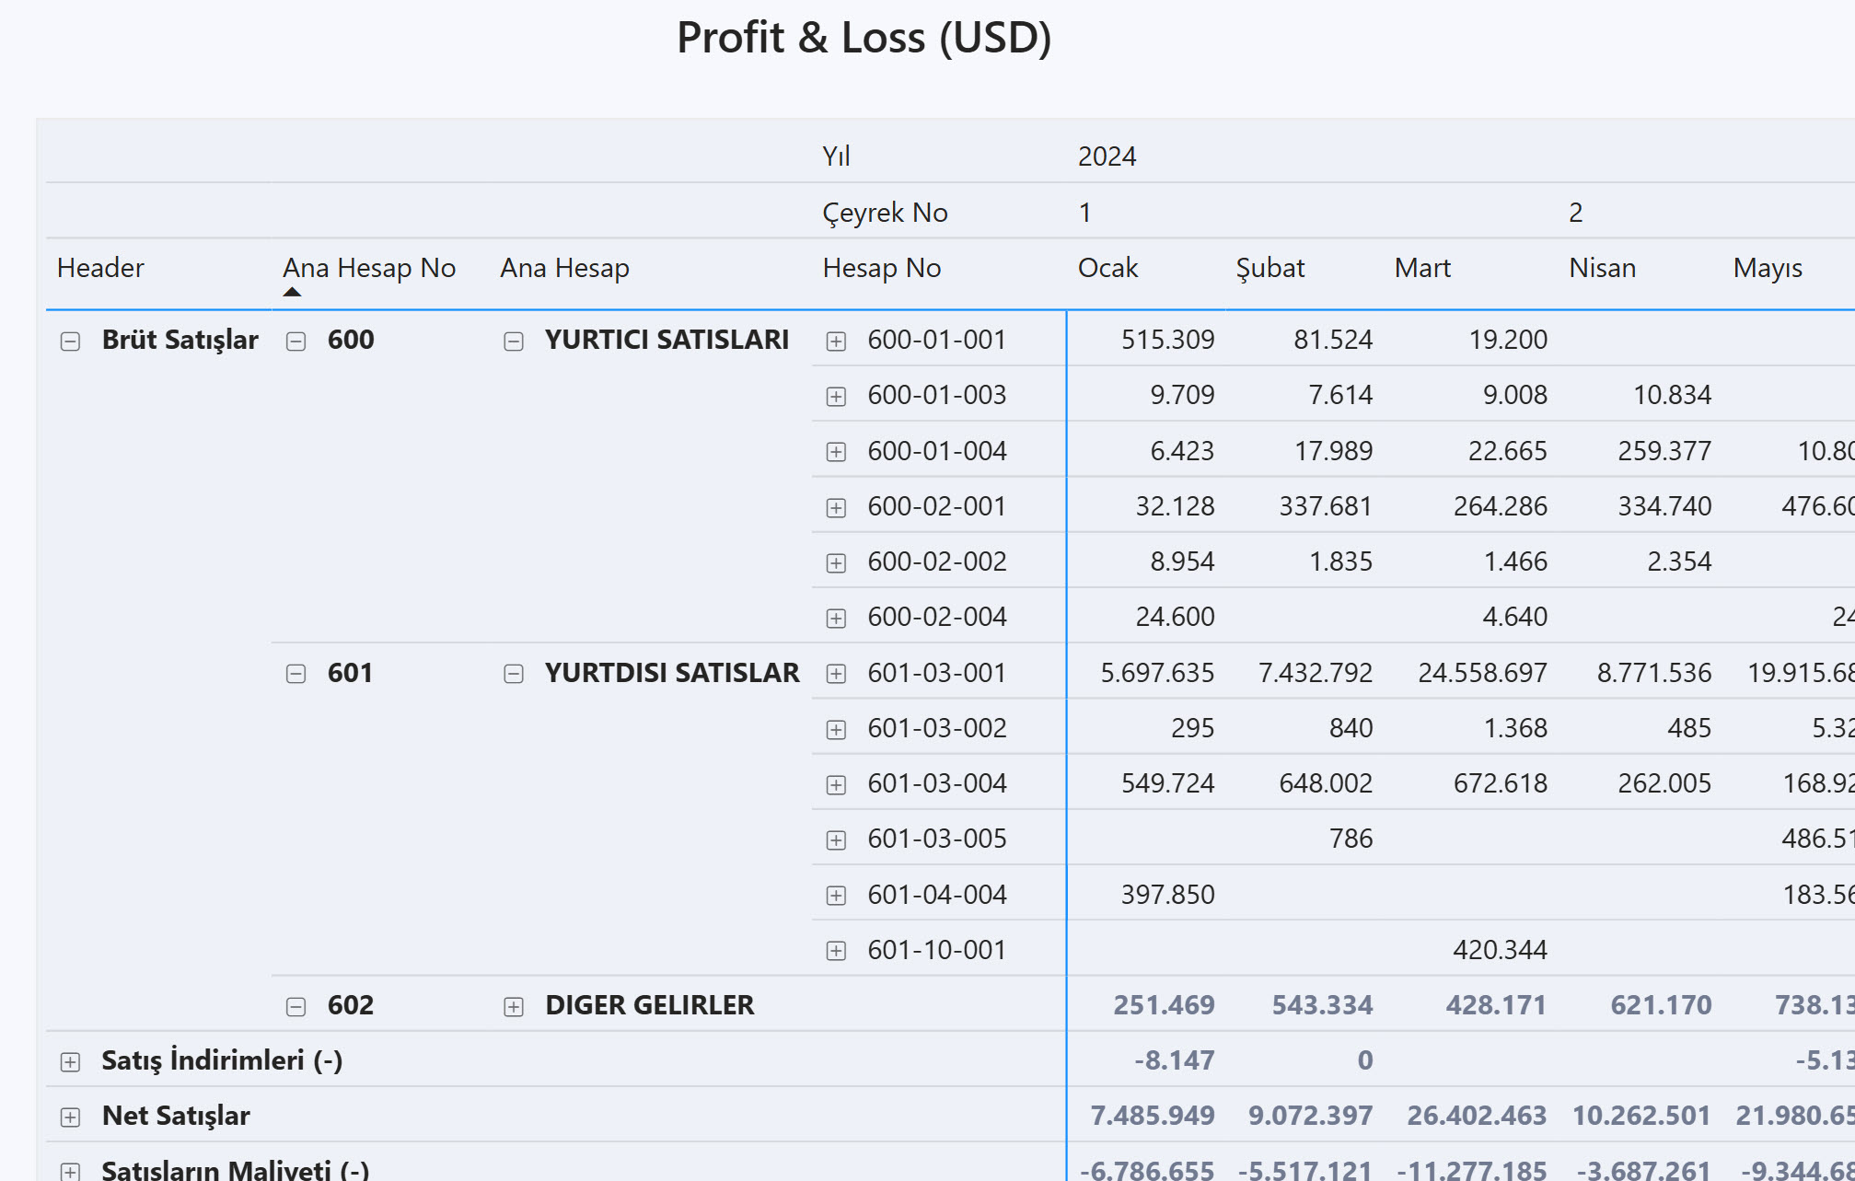Collapse the 601 account group
Image resolution: width=1855 pixels, height=1181 pixels.
coord(296,675)
